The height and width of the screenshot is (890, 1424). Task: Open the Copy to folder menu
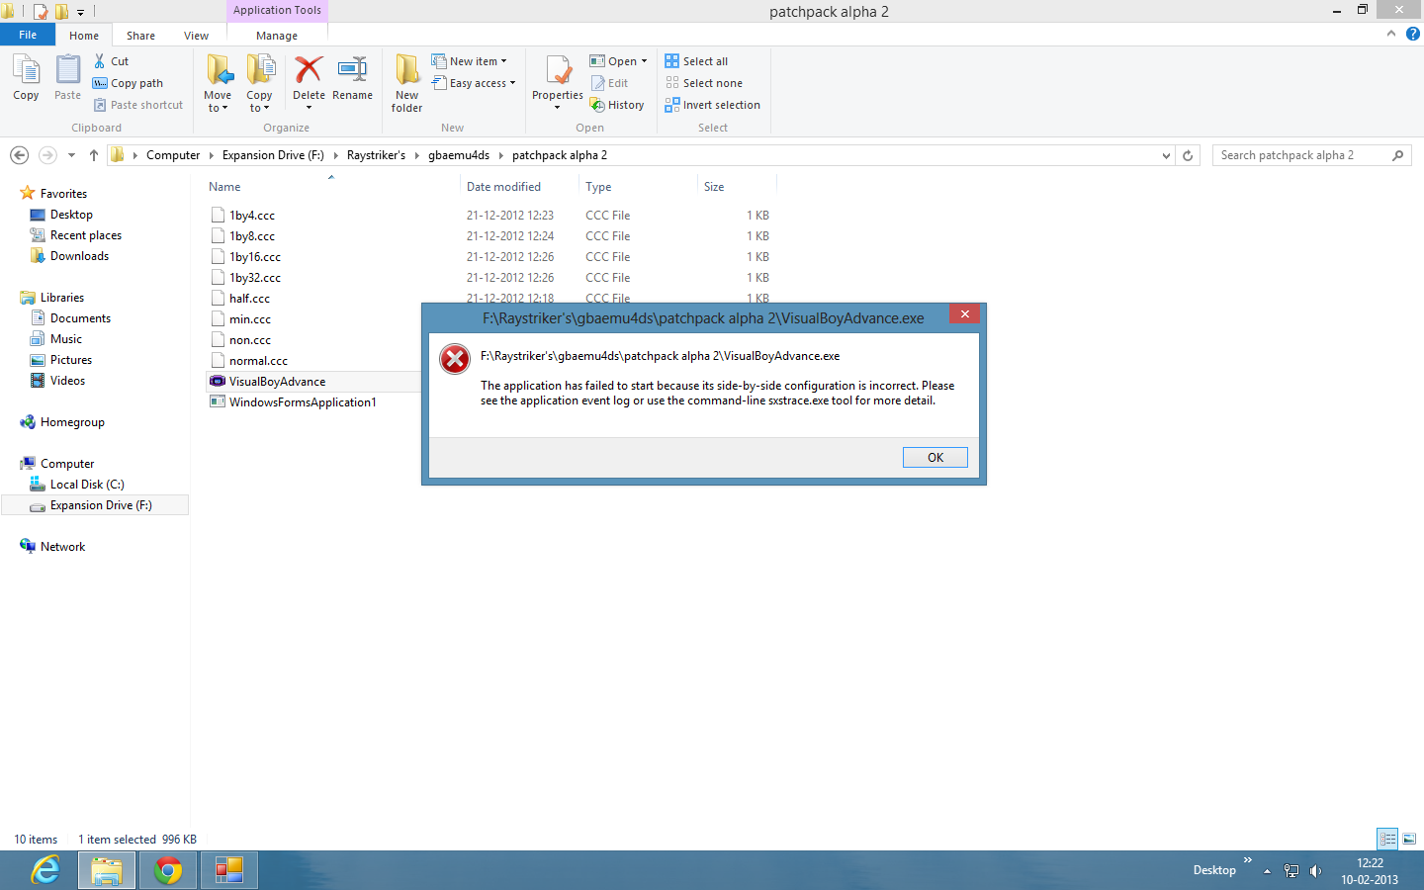tap(259, 84)
